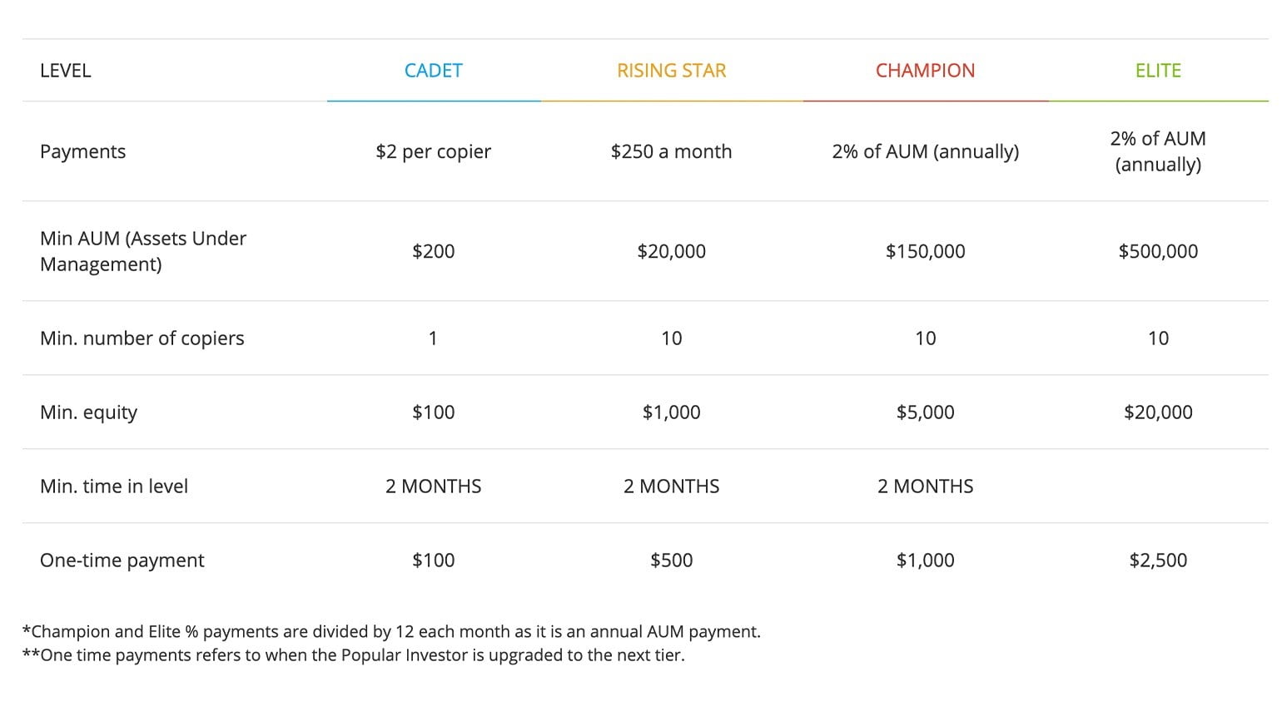Click the $20,000 Rising Star AUM value
This screenshot has height=711, width=1282.
coord(671,251)
